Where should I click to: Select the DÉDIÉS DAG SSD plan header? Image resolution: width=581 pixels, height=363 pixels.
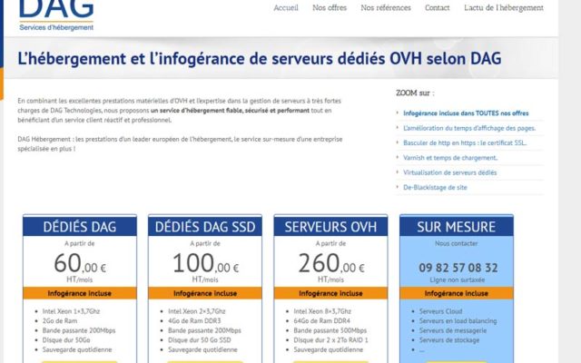[205, 226]
